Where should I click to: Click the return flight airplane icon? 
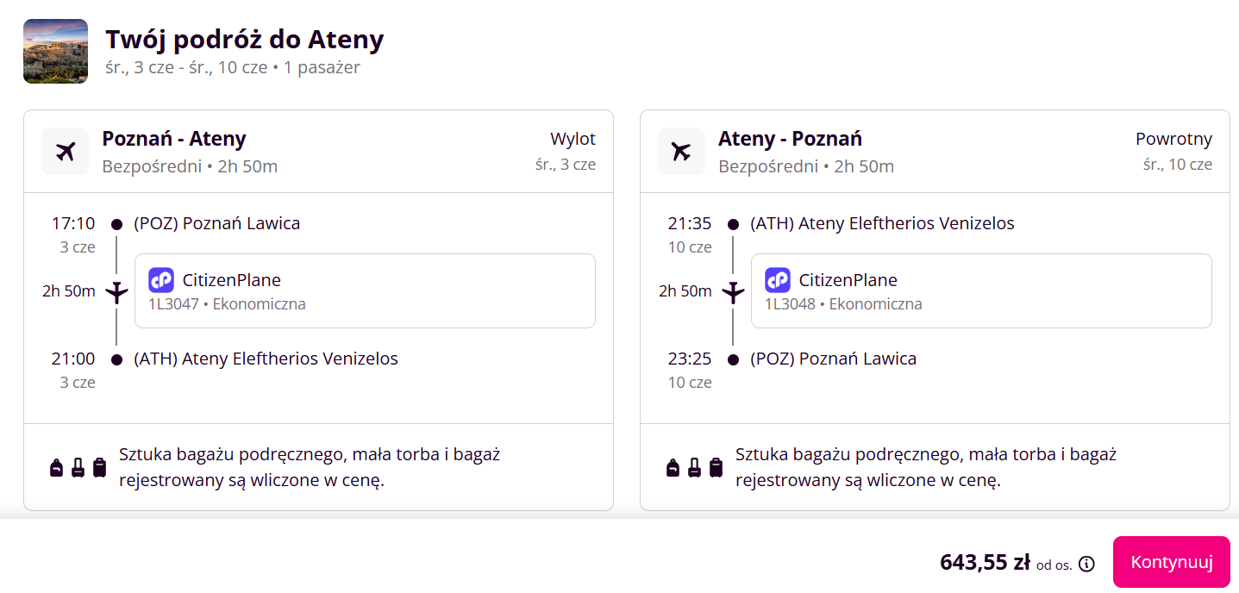681,152
